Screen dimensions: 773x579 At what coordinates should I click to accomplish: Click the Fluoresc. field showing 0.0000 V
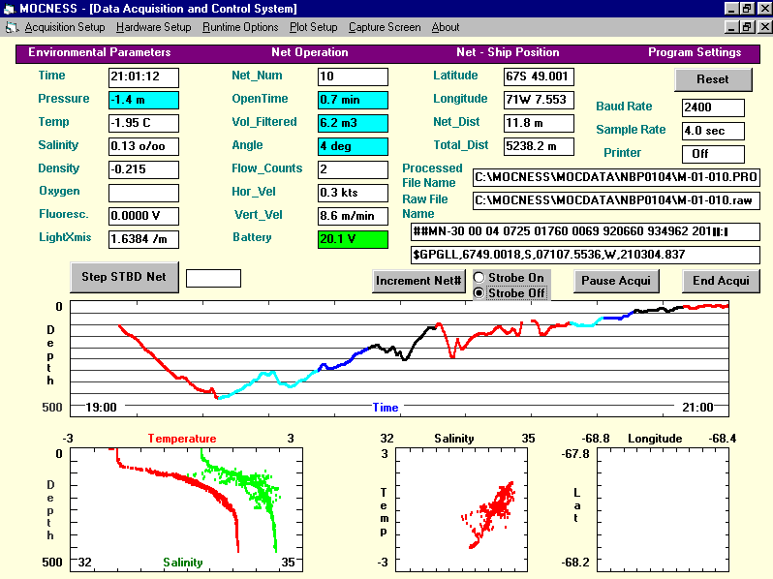click(x=143, y=216)
